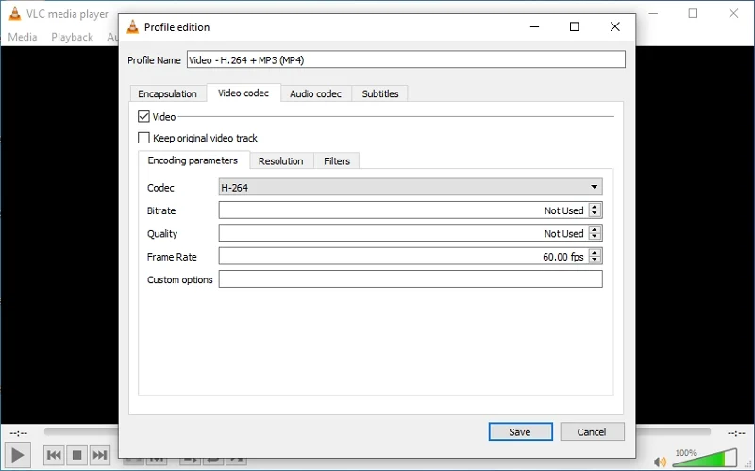Toggle the Video checkbox

click(143, 116)
